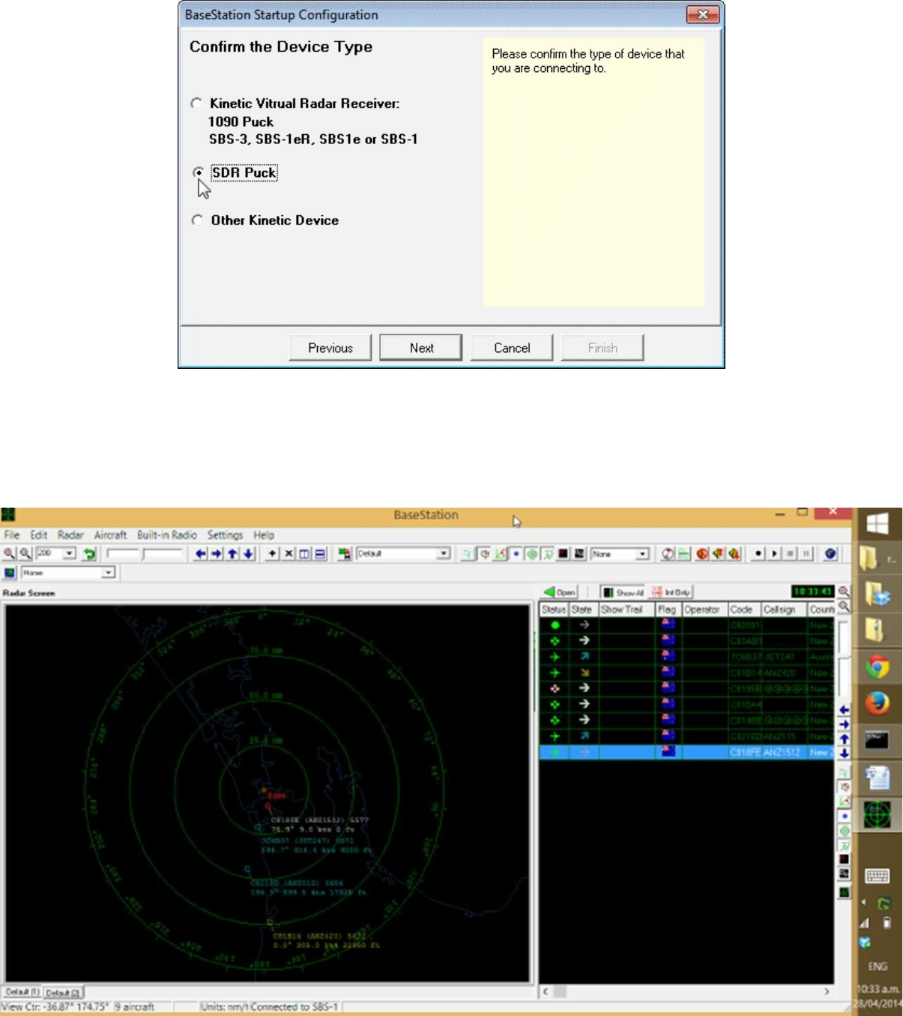The height and width of the screenshot is (1016, 903).
Task: Split radar view horizontally
Action: 320,553
